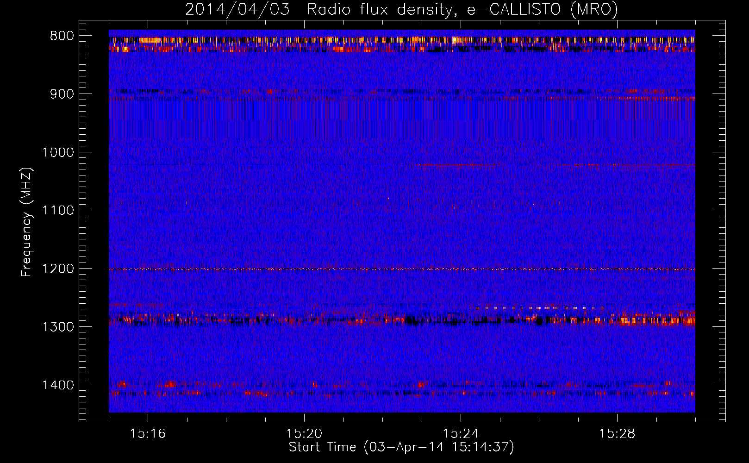
Task: Click the 15:28 time tick label
Action: [617, 434]
